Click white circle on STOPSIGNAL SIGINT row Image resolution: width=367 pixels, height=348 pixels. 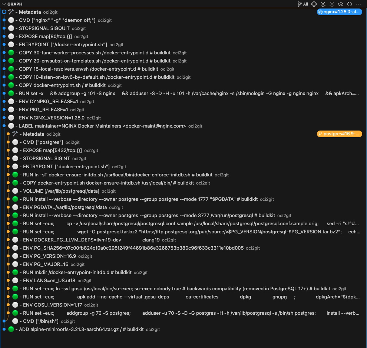pyautogui.click(x=15, y=158)
